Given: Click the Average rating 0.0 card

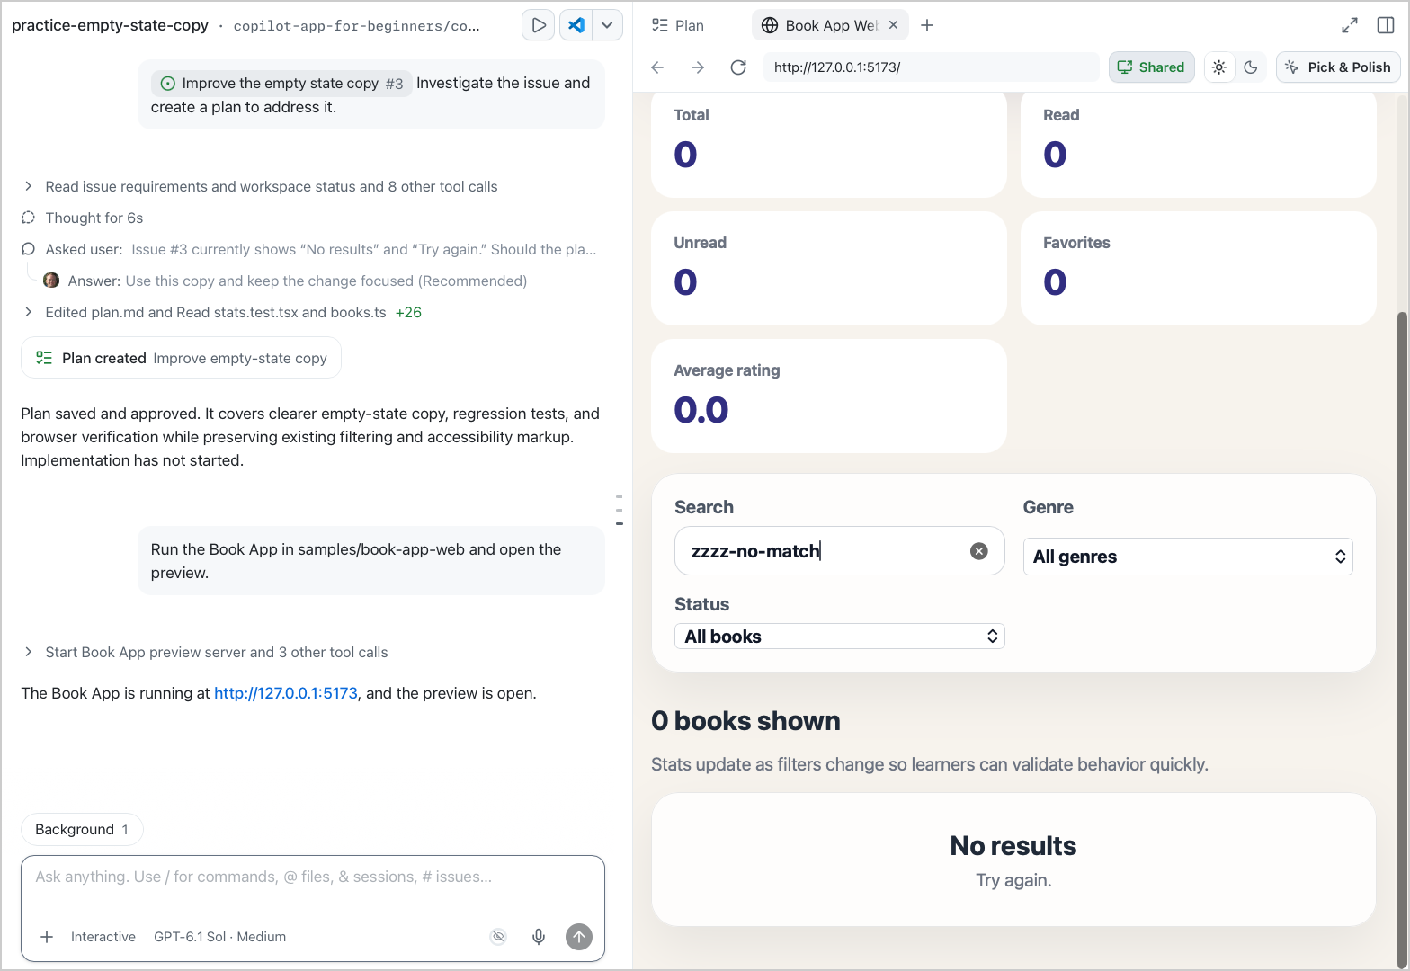Looking at the screenshot, I should pyautogui.click(x=828, y=396).
